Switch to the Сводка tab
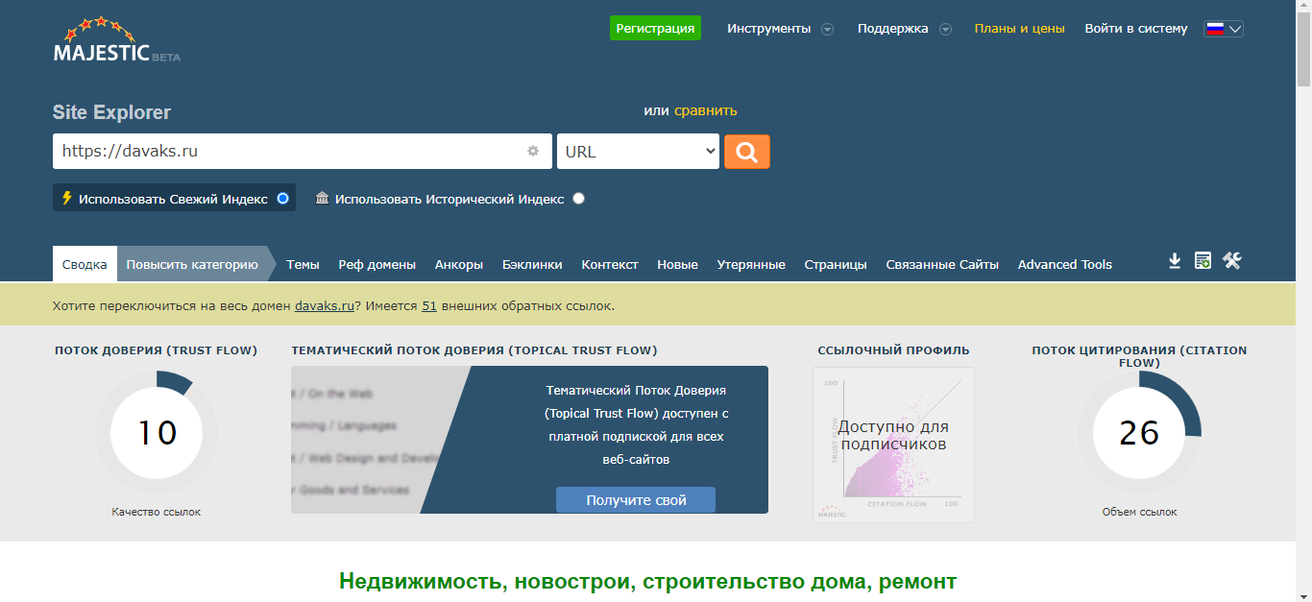Screen dimensions: 1312x602 [85, 264]
